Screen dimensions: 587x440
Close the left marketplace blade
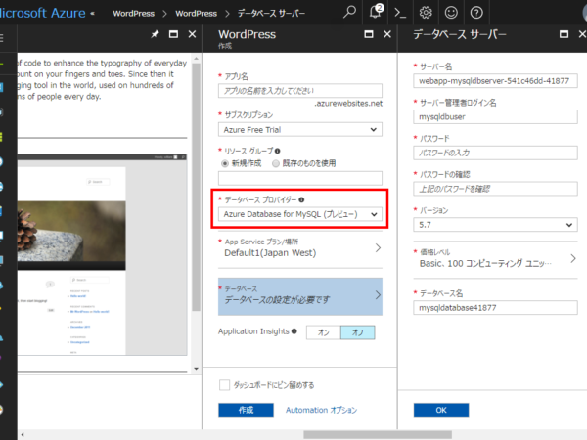[x=192, y=34]
